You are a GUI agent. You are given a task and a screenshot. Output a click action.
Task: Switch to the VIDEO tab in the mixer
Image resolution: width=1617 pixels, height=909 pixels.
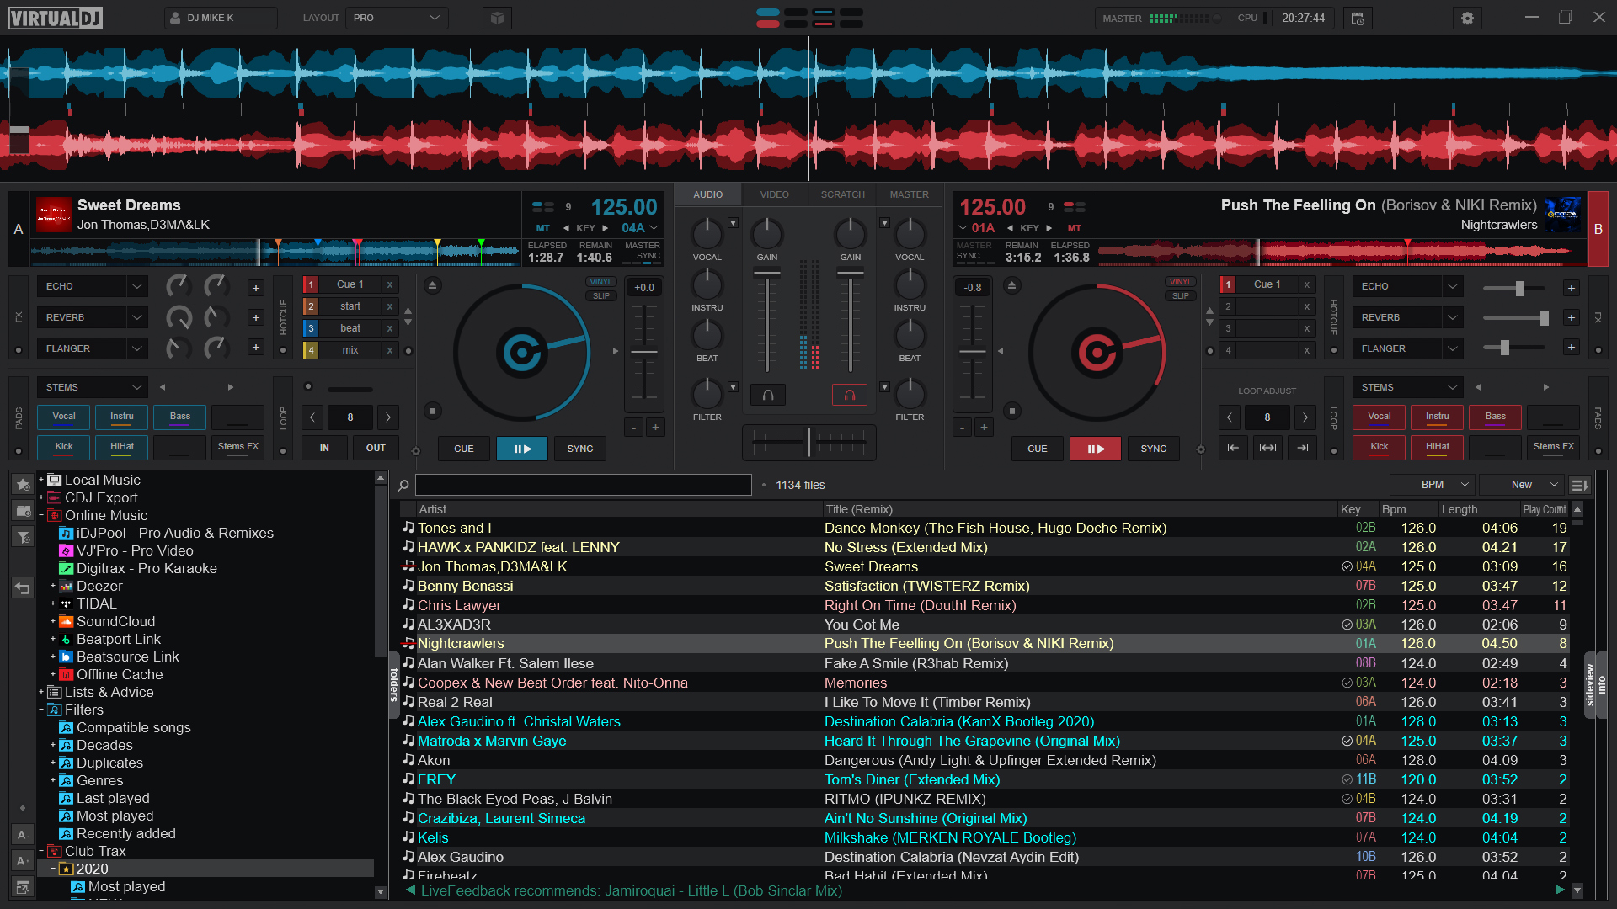pos(773,194)
